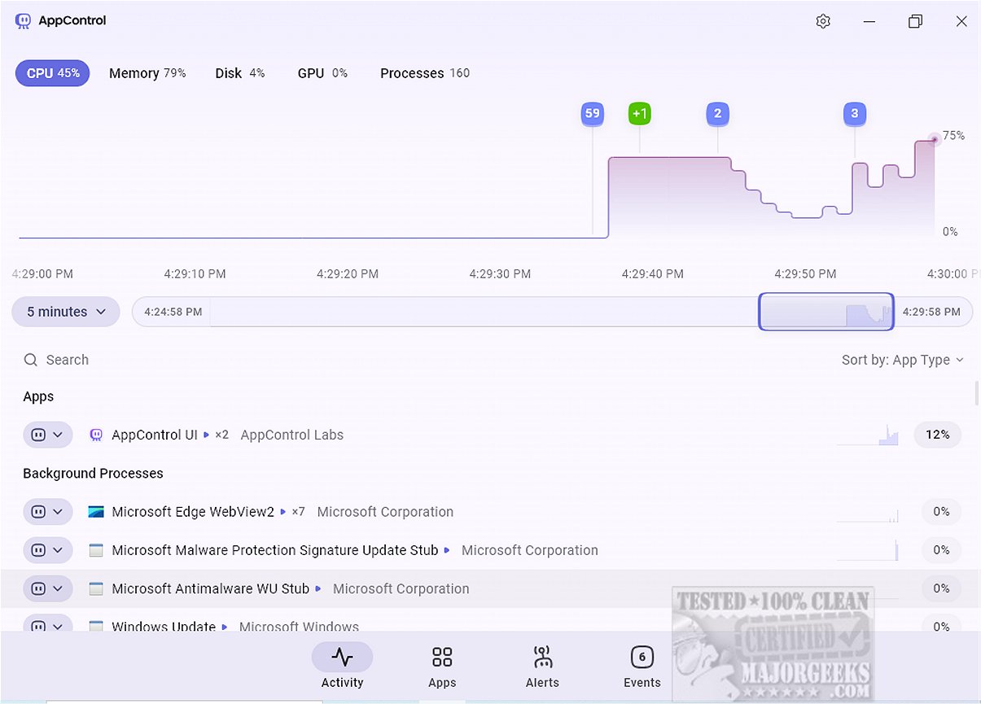Select the Disk 4% metric tab

tap(239, 73)
